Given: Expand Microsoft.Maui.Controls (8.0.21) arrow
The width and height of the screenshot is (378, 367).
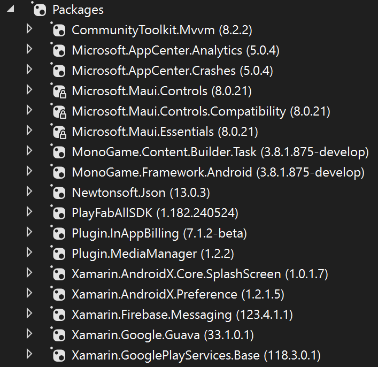Looking at the screenshot, I should (29, 90).
